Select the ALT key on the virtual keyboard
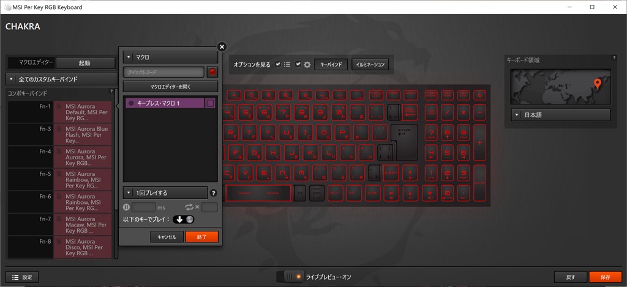The width and height of the screenshot is (627, 287). pyautogui.click(x=336, y=193)
